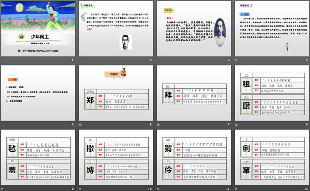Select slide 10 showing characters 撒 and 缚

tap(116, 158)
